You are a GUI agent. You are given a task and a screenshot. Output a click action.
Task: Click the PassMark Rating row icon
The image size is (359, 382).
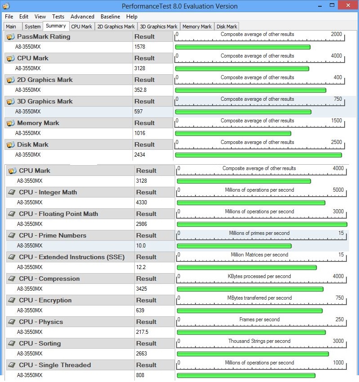(10, 37)
